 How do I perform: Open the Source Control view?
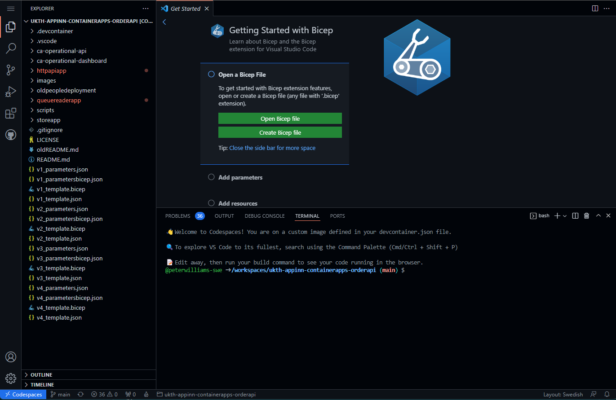tap(11, 70)
